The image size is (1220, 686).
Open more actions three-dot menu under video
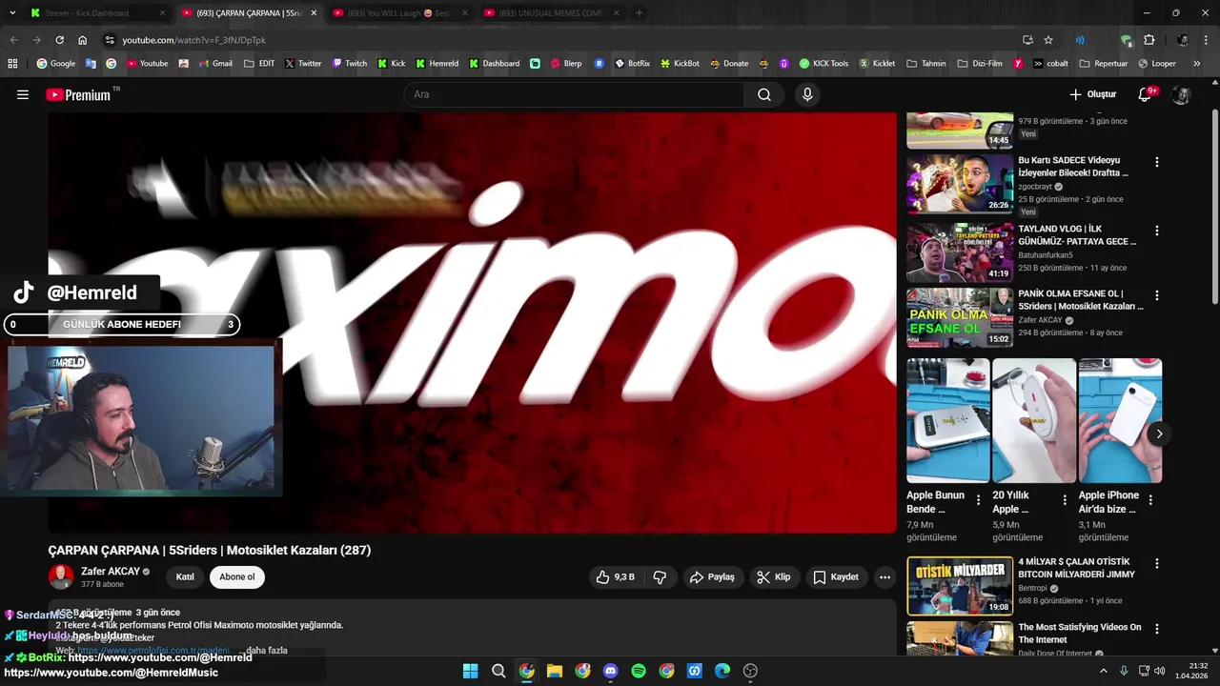[x=884, y=576]
